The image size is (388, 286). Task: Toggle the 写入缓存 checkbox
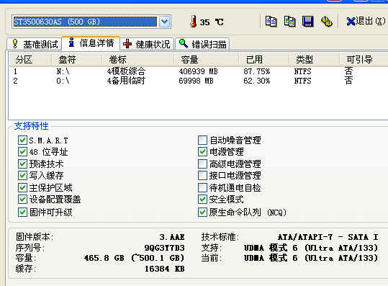click(x=22, y=175)
